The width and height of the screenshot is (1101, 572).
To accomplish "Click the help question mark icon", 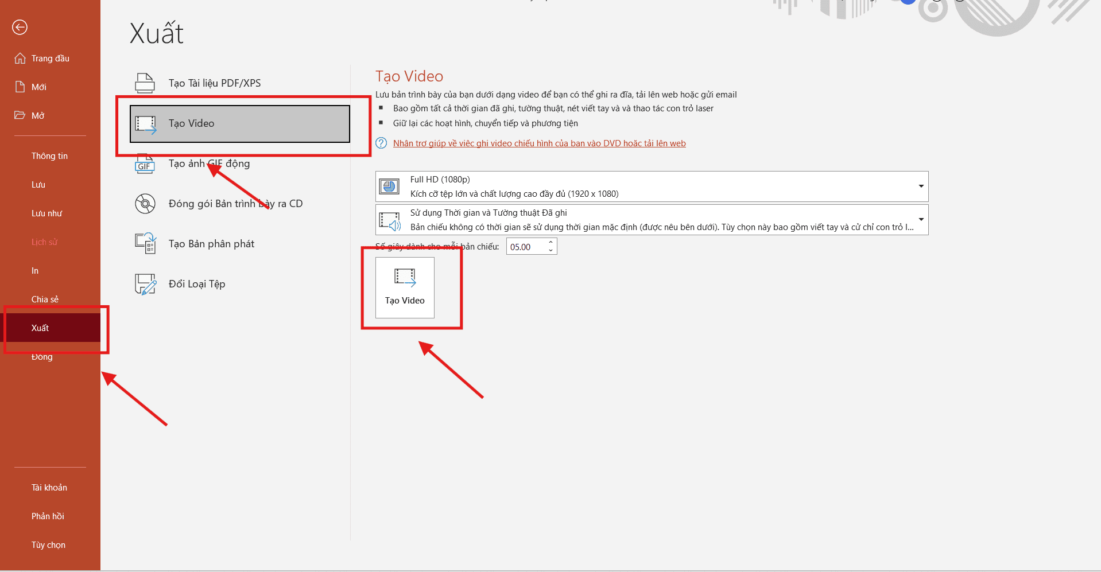I will 381,143.
